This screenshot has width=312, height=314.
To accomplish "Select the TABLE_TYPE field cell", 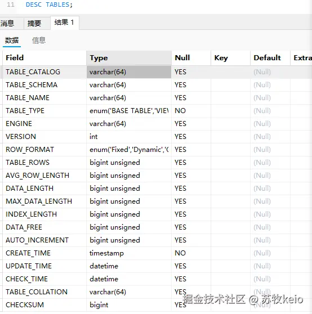I will [x=44, y=111].
